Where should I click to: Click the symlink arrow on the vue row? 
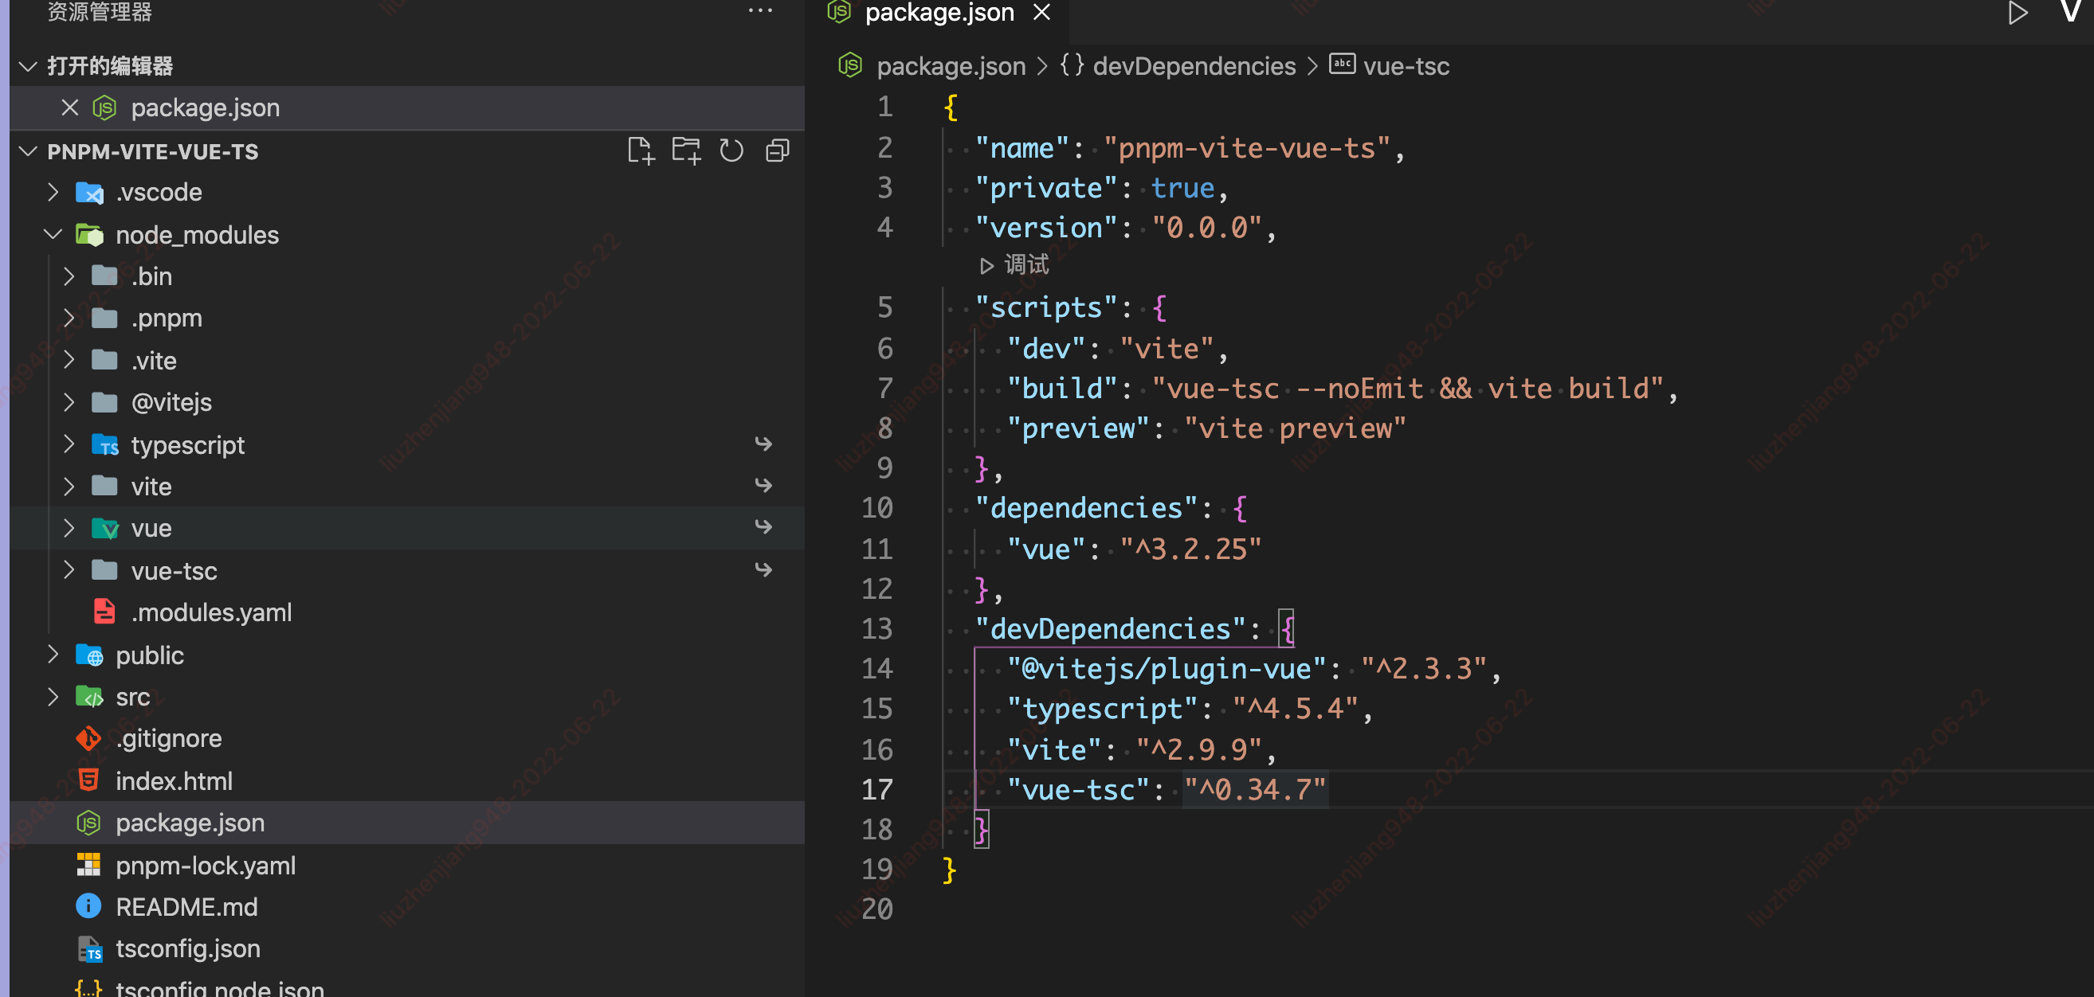(x=763, y=526)
